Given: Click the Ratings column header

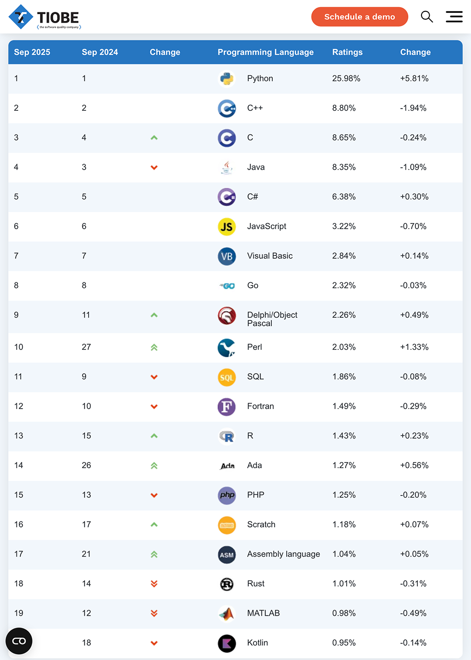Looking at the screenshot, I should (x=347, y=52).
